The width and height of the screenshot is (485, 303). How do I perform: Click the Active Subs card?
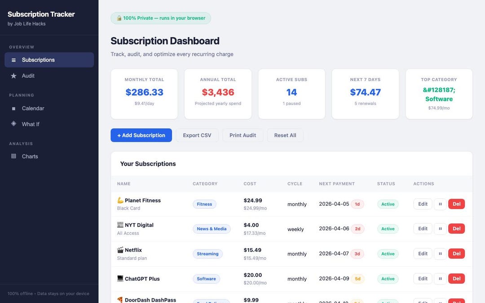point(292,94)
